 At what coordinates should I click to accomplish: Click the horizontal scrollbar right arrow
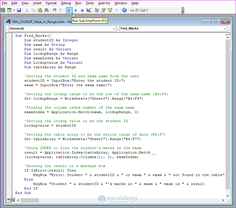pyautogui.click(x=223, y=200)
